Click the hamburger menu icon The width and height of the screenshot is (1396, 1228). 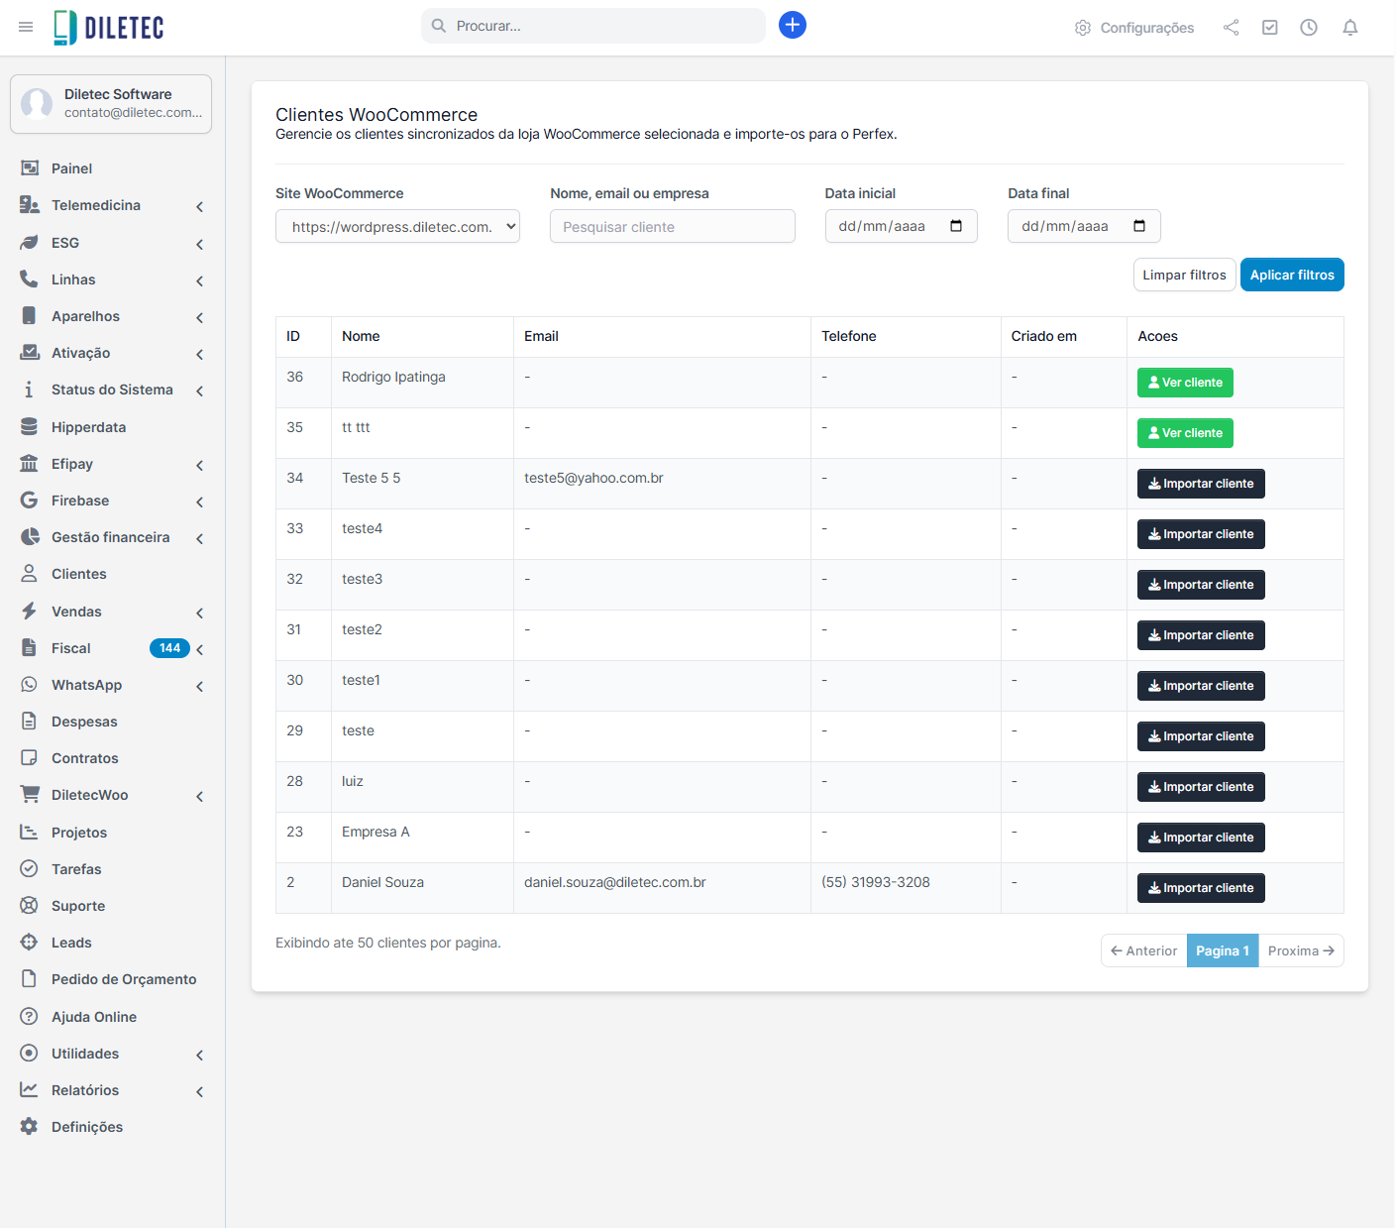(26, 27)
